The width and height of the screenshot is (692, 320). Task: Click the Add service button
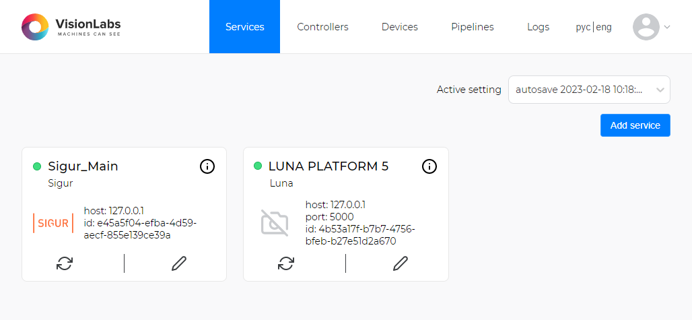pos(635,125)
